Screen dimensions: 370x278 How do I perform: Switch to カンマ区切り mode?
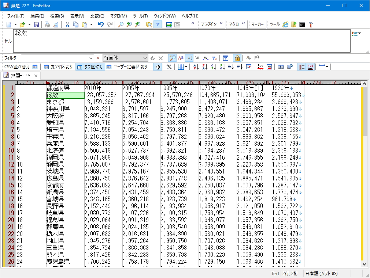tap(58, 67)
